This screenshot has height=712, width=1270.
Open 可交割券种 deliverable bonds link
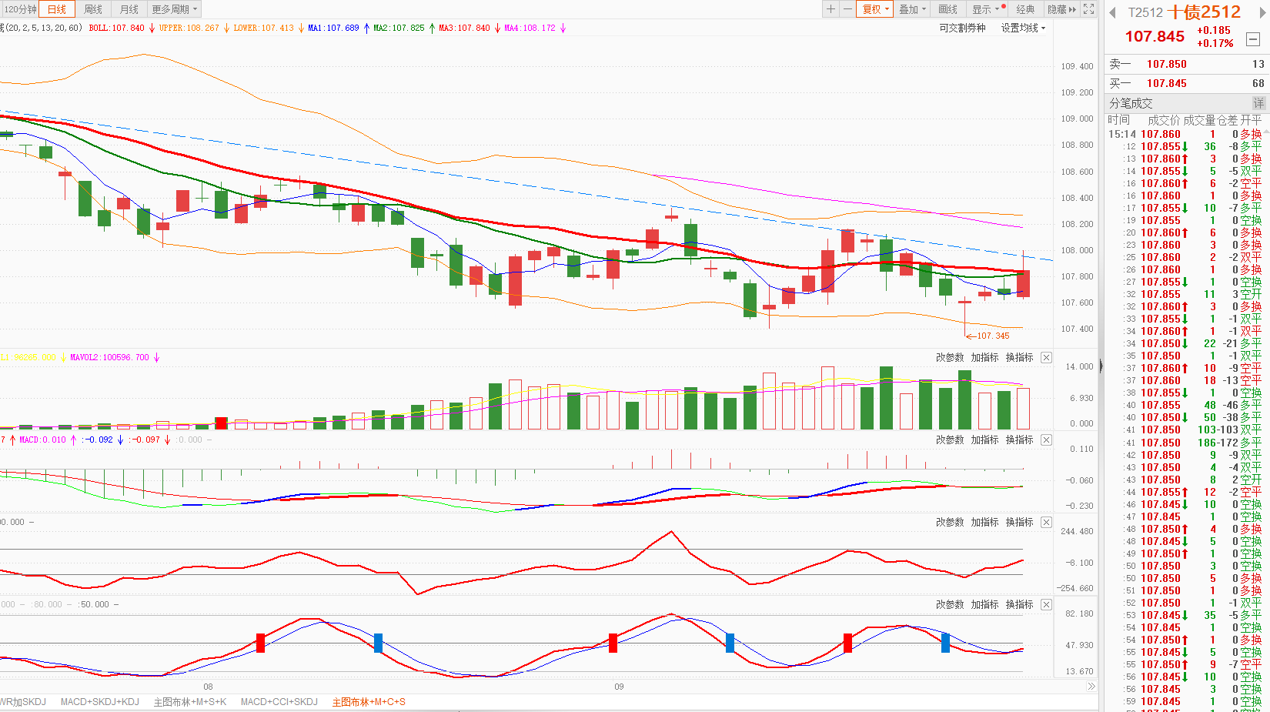(x=962, y=28)
